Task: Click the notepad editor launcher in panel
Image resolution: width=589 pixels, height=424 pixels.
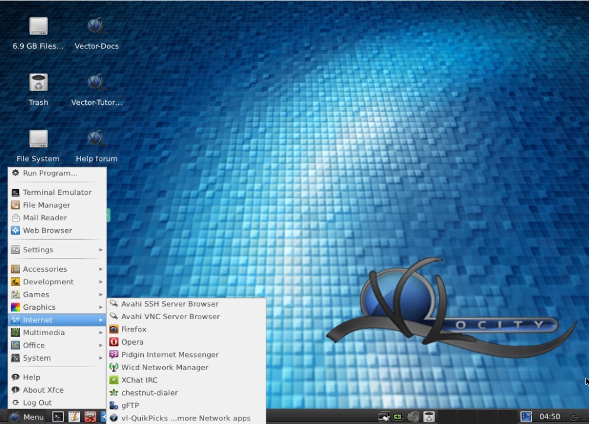Action: [74, 416]
